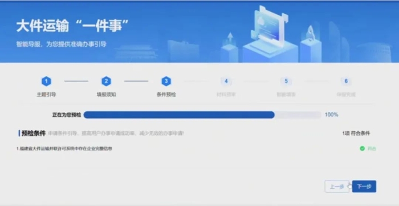Screen dimensions: 399x206
Task: Click the 正在为您预检 label
Action: [67, 115]
